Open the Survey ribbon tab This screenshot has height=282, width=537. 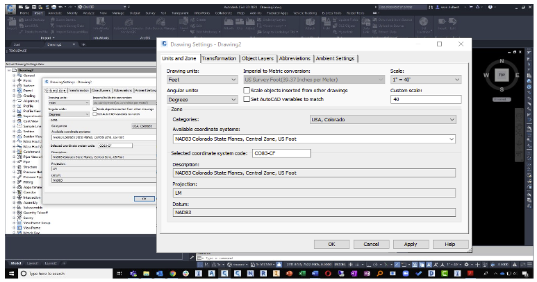pos(150,13)
